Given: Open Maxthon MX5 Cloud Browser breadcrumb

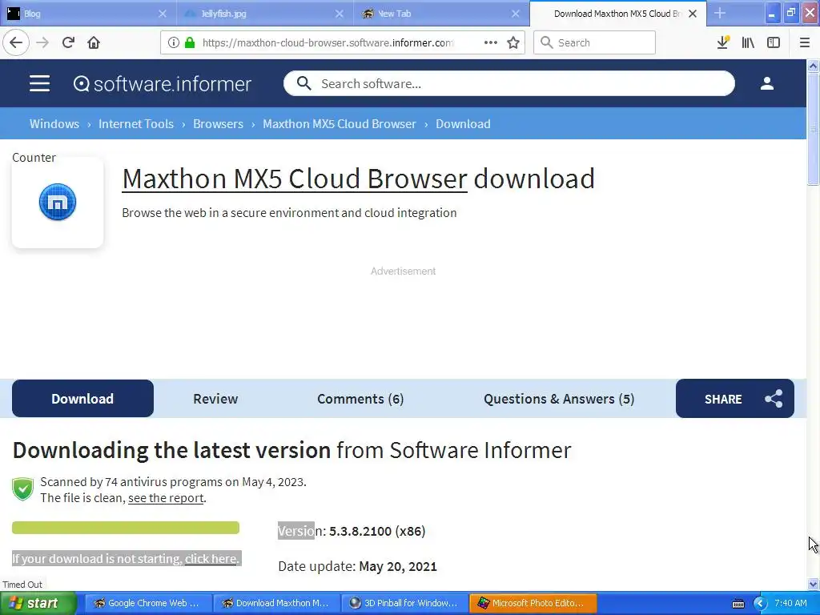Looking at the screenshot, I should [x=340, y=124].
